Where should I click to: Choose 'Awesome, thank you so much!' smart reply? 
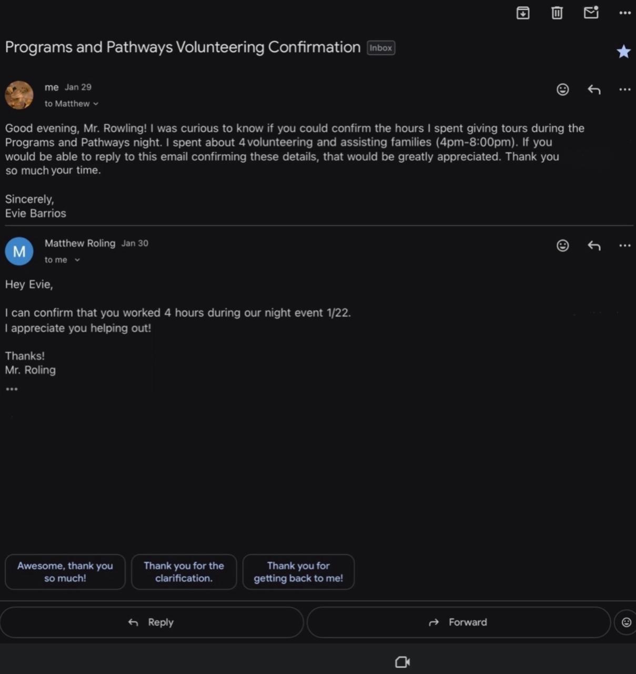point(65,572)
